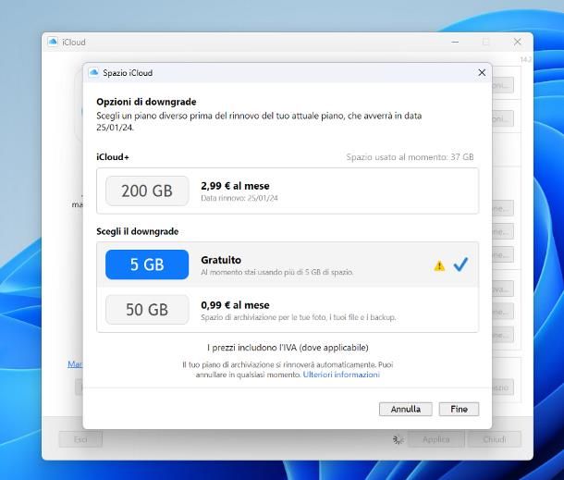Click the IVA price notice text
The image size is (564, 480).
click(x=288, y=348)
